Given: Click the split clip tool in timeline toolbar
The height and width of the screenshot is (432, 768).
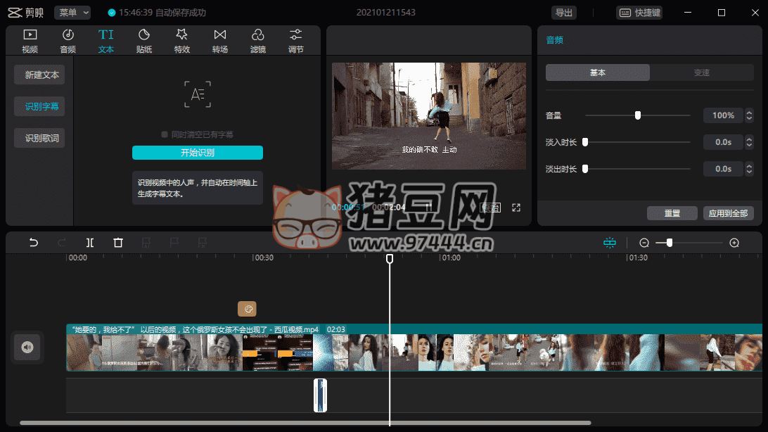Looking at the screenshot, I should [x=90, y=243].
